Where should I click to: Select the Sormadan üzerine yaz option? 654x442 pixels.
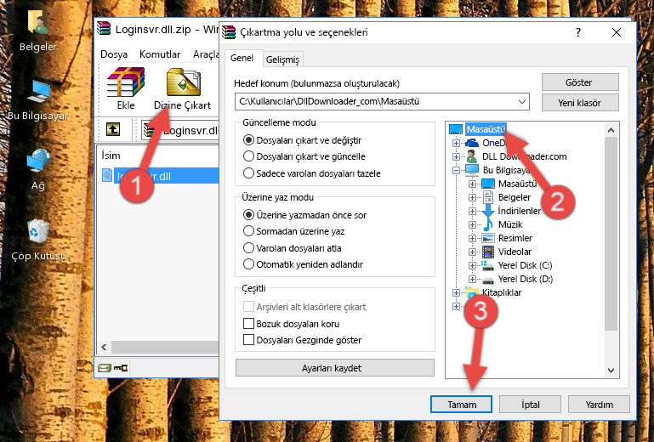click(249, 230)
